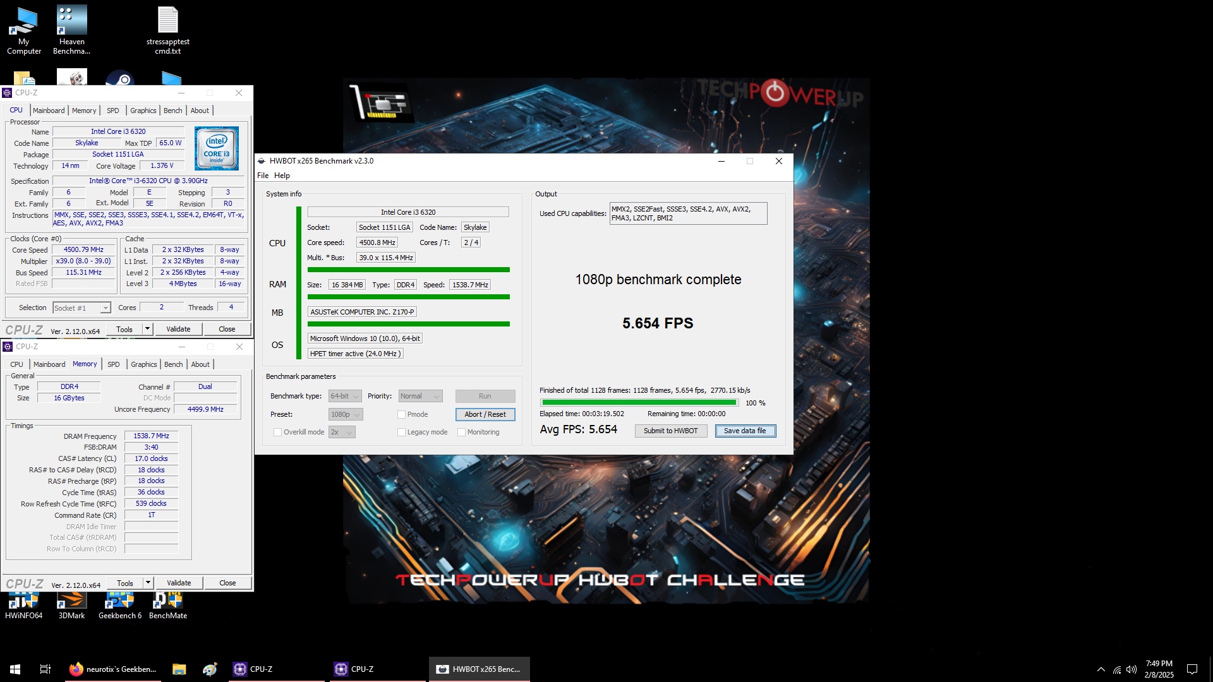1213x682 pixels.
Task: Click ASUSTeK COMPUTER INC. Z170-P field
Action: (362, 312)
